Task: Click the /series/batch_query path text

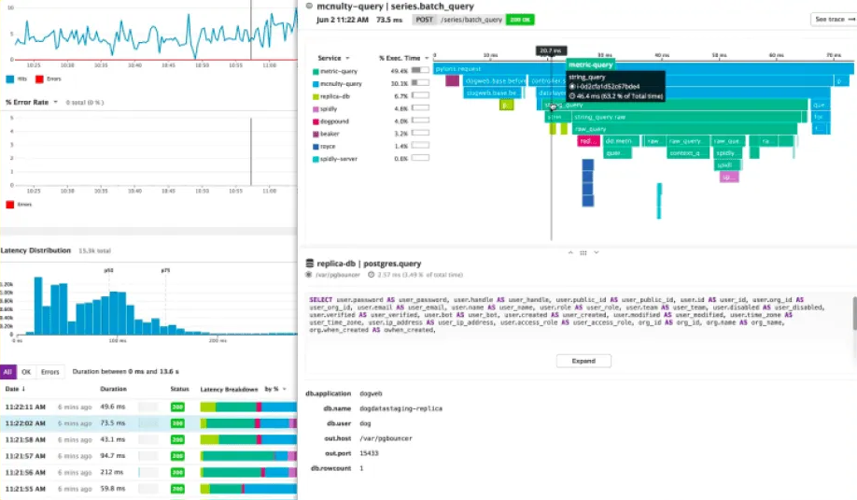Action: pyautogui.click(x=471, y=20)
